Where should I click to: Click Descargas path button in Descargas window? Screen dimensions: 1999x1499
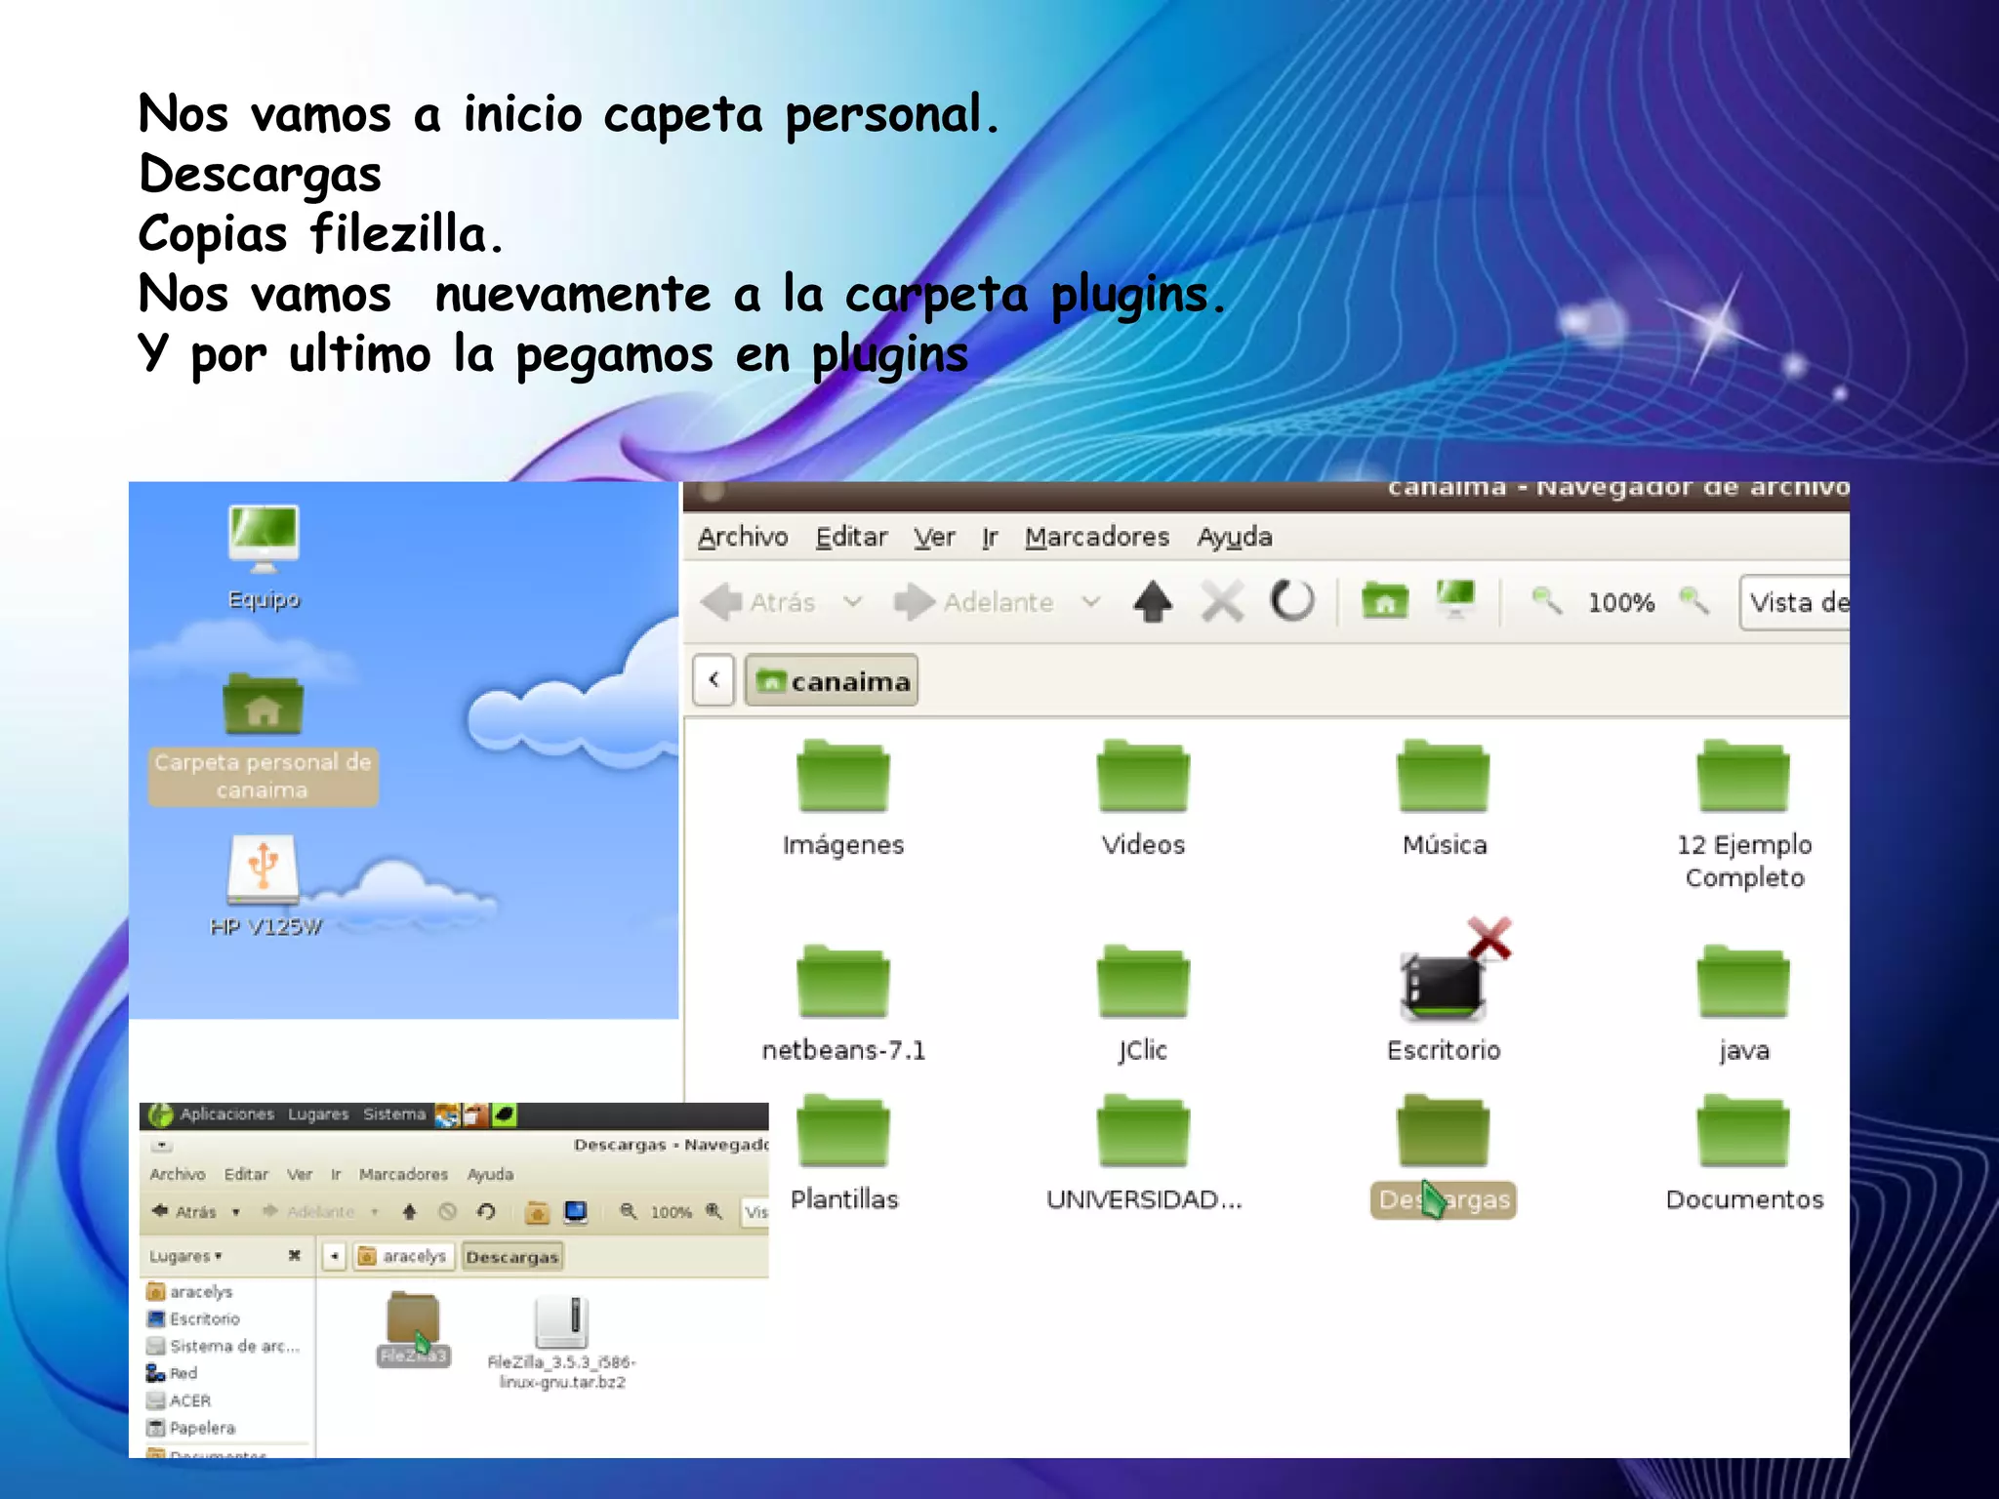[x=512, y=1257]
